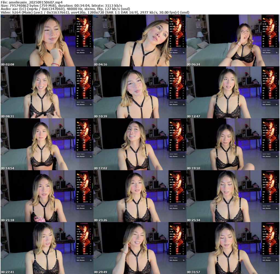The width and height of the screenshot is (280, 274).
Task: Click the thumbnail marked 00:06:24
Action: [x=233, y=40]
